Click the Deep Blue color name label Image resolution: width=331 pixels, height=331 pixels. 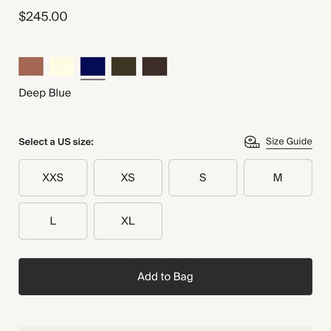(x=45, y=93)
